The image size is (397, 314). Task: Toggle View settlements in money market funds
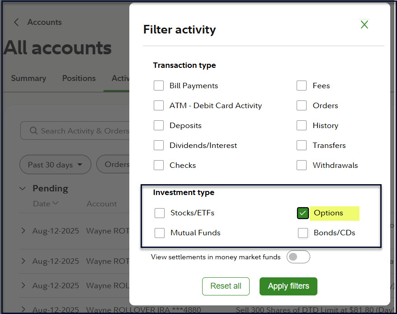point(298,257)
